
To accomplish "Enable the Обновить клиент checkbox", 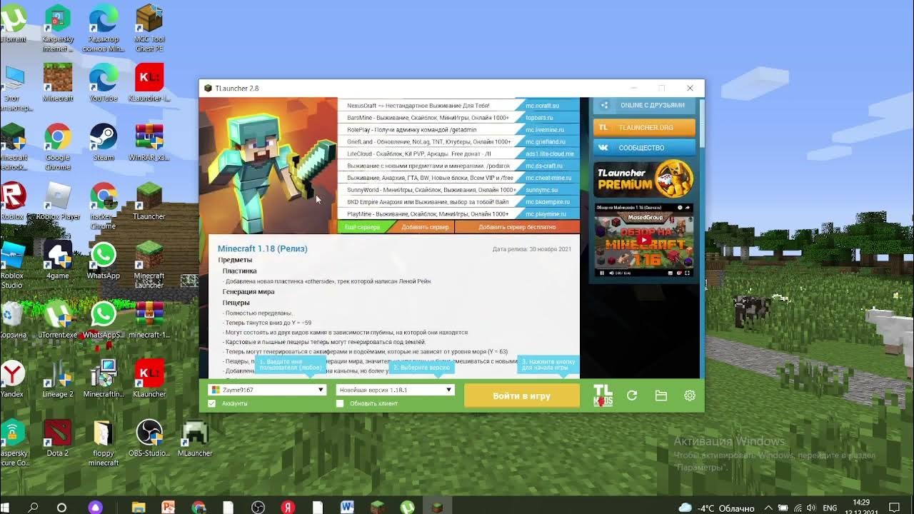I will (x=340, y=403).
